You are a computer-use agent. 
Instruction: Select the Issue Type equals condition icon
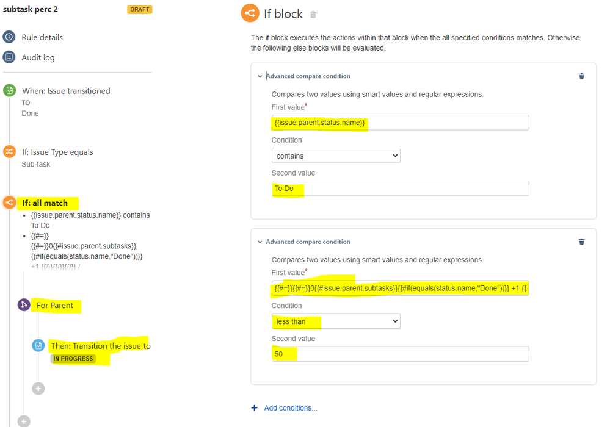tap(9, 151)
